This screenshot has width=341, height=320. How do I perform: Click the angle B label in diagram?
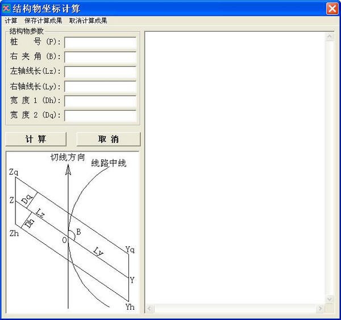pos(78,232)
